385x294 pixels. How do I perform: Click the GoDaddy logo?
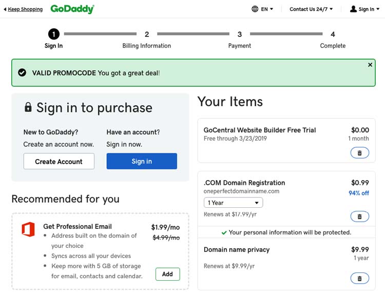tap(72, 9)
